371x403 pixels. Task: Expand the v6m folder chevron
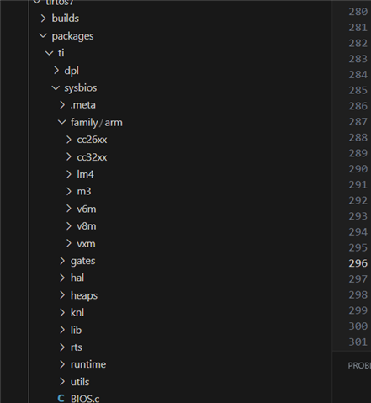coord(69,209)
